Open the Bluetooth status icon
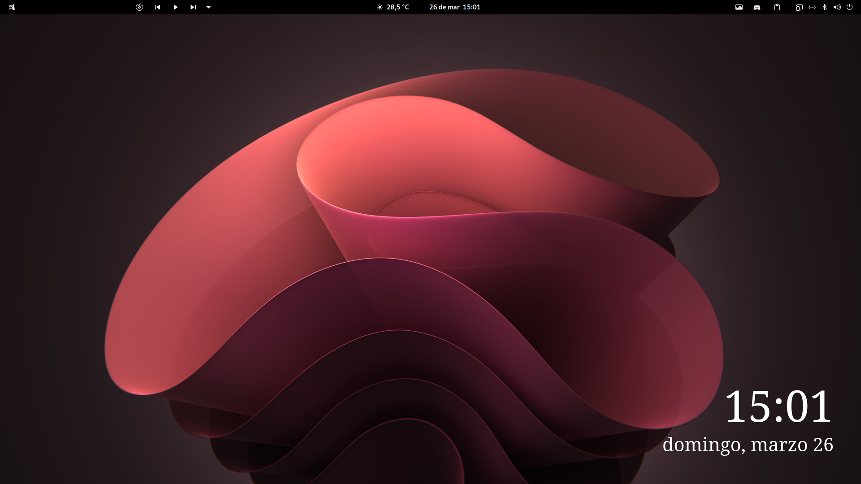 click(x=825, y=7)
